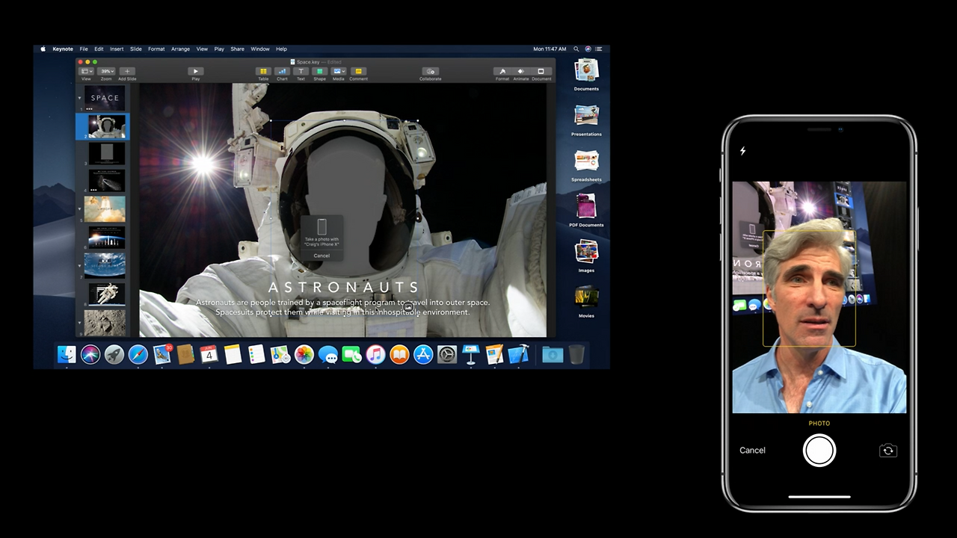This screenshot has height=538, width=957.
Task: Insert a Table from the toolbar
Action: coord(263,71)
